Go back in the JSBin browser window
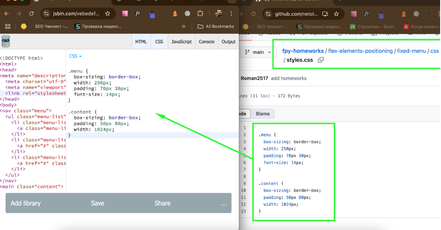Screen dimensions: 441x230 [7, 14]
